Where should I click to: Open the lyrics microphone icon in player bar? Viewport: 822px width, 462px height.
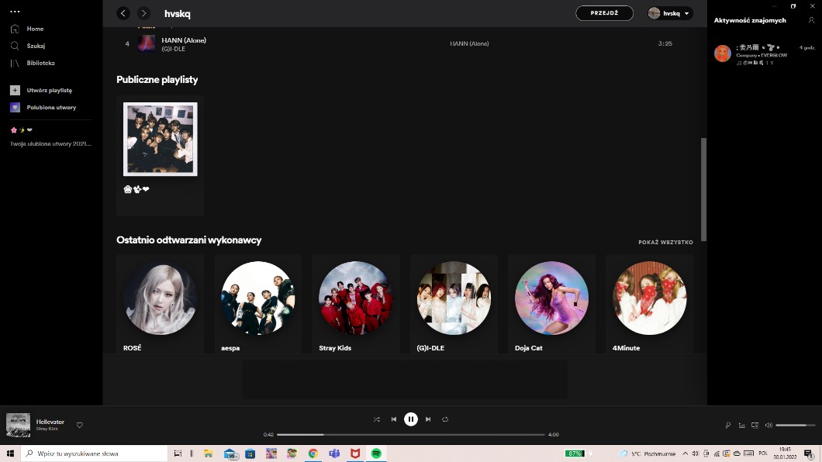(727, 425)
